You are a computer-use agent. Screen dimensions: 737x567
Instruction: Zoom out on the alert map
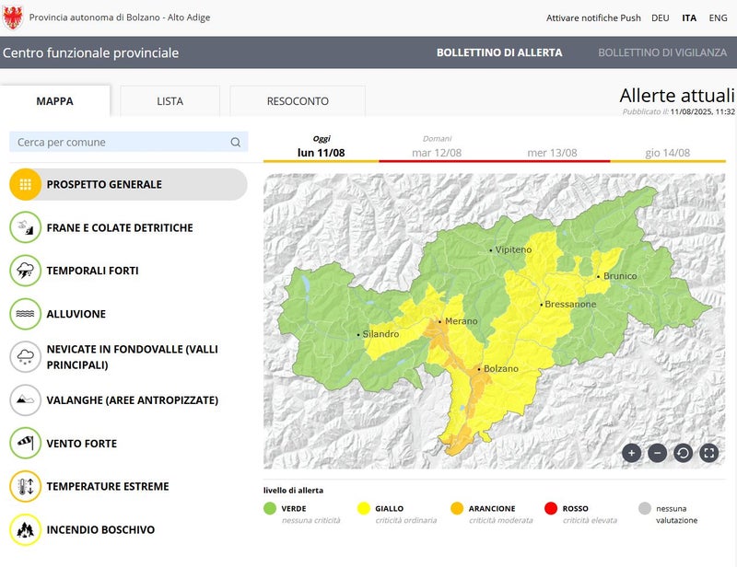pos(657,452)
